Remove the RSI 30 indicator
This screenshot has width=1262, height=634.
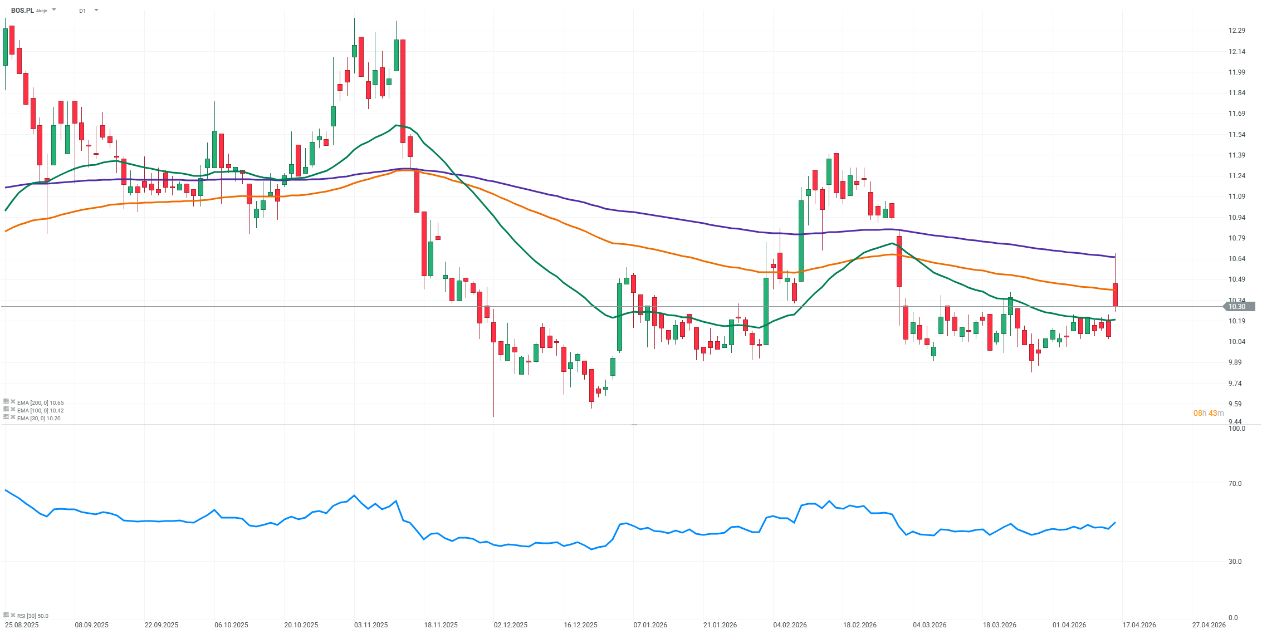[x=13, y=615]
